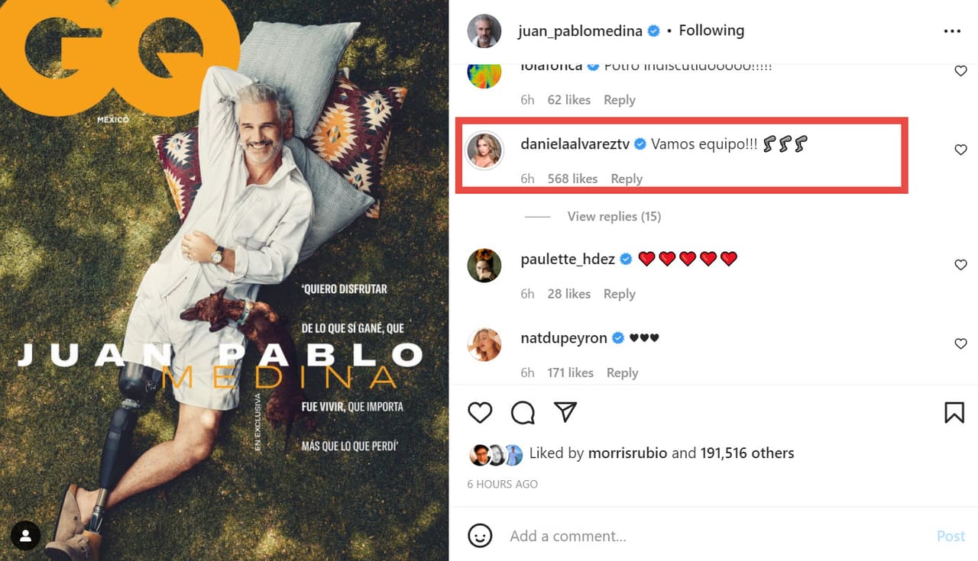Image resolution: width=978 pixels, height=561 pixels.
Task: Like the post with the heart icon
Action: click(x=480, y=413)
